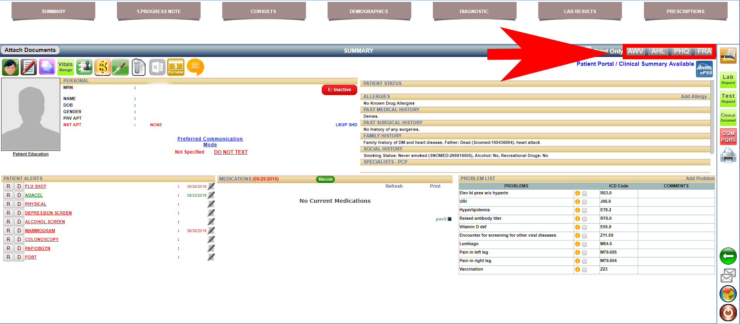Open the pink envelope mail icon
The height and width of the screenshot is (324, 740).
click(x=47, y=67)
